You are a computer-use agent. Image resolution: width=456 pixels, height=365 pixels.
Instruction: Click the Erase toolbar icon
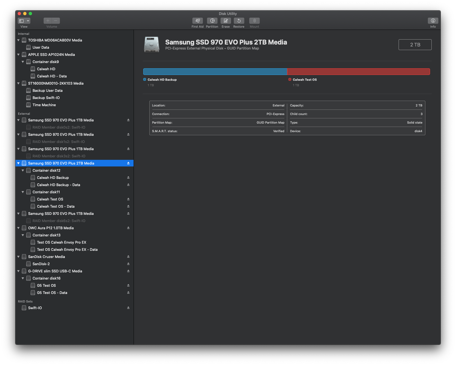coord(226,21)
